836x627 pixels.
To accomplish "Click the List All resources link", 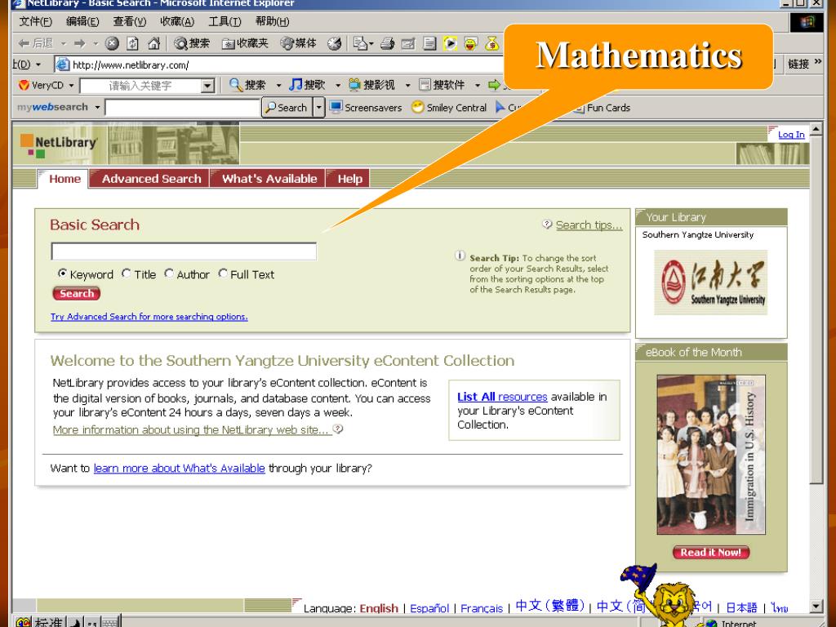I will [502, 397].
